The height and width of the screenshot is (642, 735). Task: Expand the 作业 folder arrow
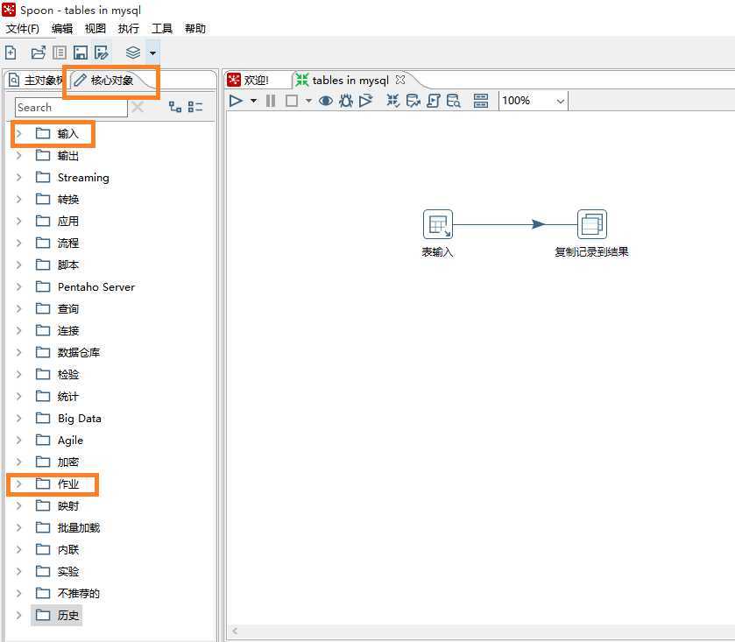[18, 483]
